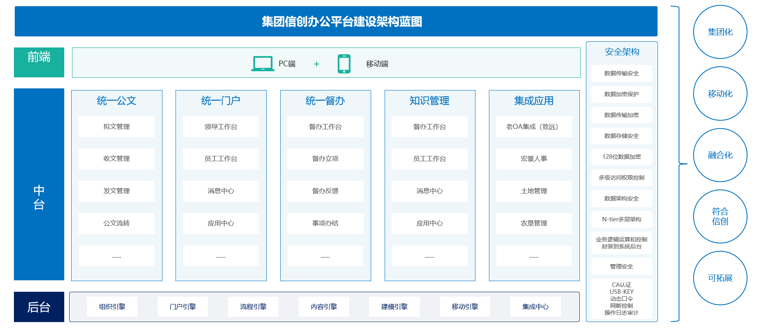The height and width of the screenshot is (329, 759).
Task: Click the 集团信创办公平台建设架构蓝图 title banner
Action: [x=336, y=21]
